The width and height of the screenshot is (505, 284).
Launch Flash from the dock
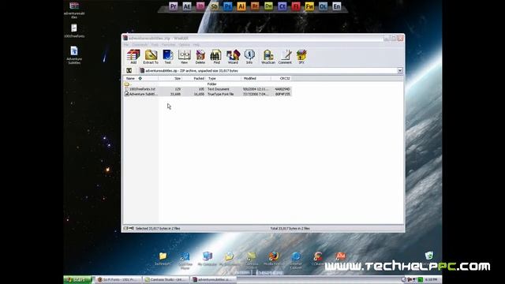point(296,6)
